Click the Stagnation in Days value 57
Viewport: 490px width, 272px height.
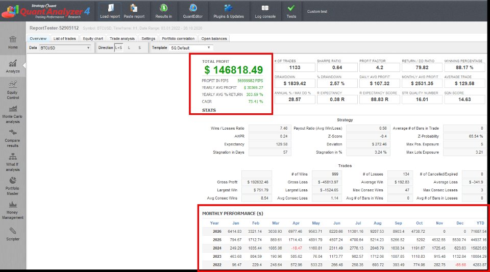click(x=270, y=153)
